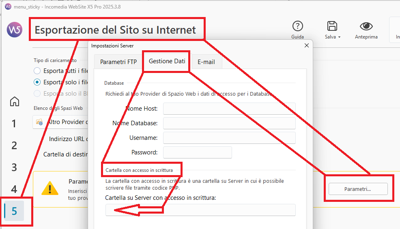Click the Guida help icon
The height and width of the screenshot is (229, 400).
pos(297,26)
